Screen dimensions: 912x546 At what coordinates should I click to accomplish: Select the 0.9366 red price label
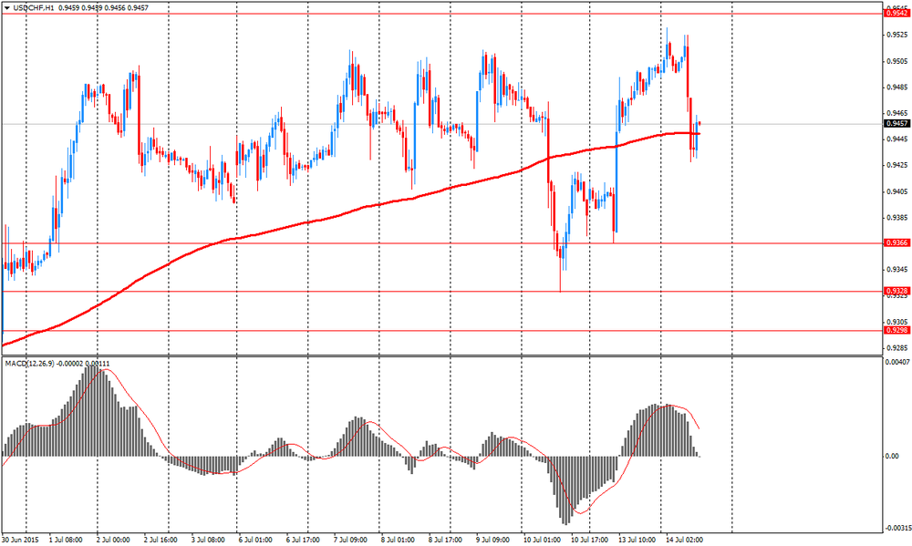pyautogui.click(x=896, y=243)
